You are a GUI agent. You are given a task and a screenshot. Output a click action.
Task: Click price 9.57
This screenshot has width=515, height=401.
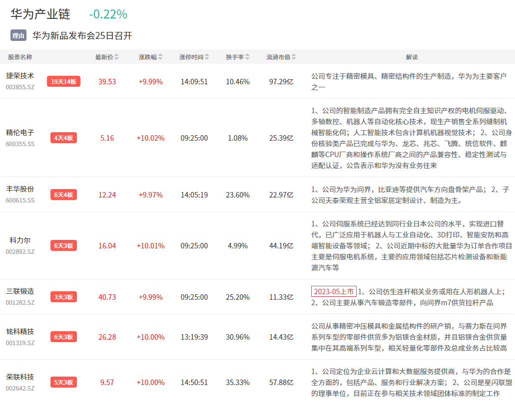(107, 383)
